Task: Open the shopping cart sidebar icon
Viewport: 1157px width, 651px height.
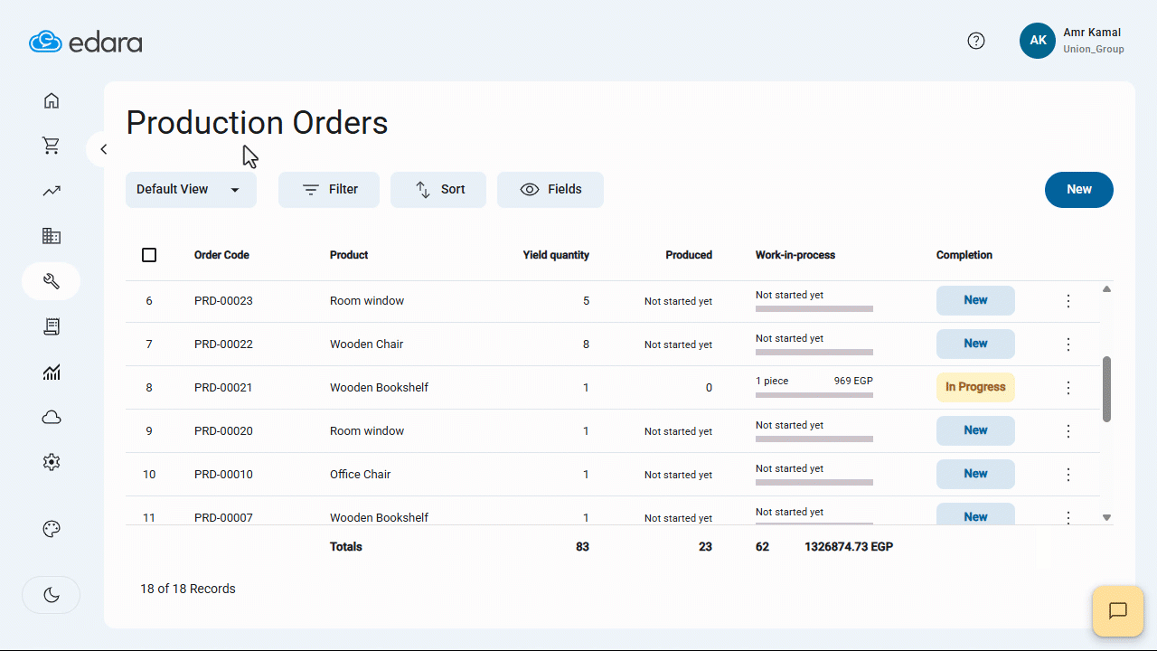Action: tap(52, 146)
